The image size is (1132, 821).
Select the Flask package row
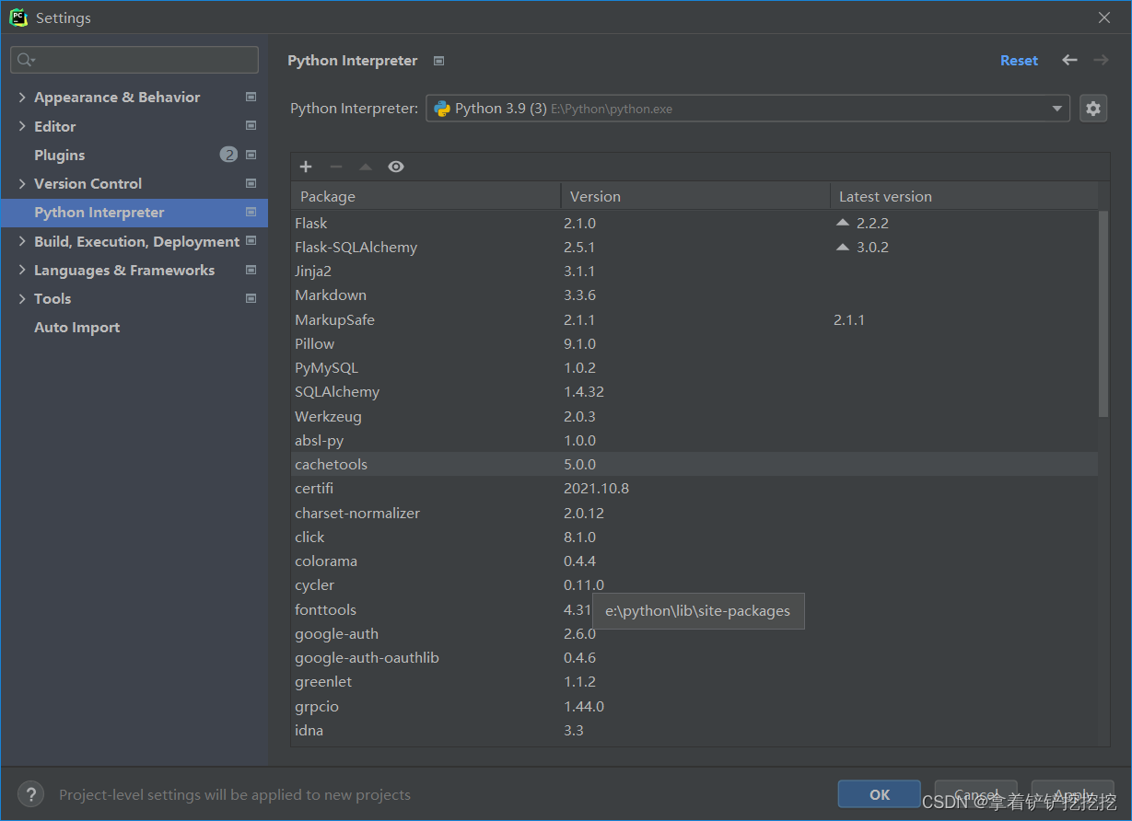pos(694,223)
